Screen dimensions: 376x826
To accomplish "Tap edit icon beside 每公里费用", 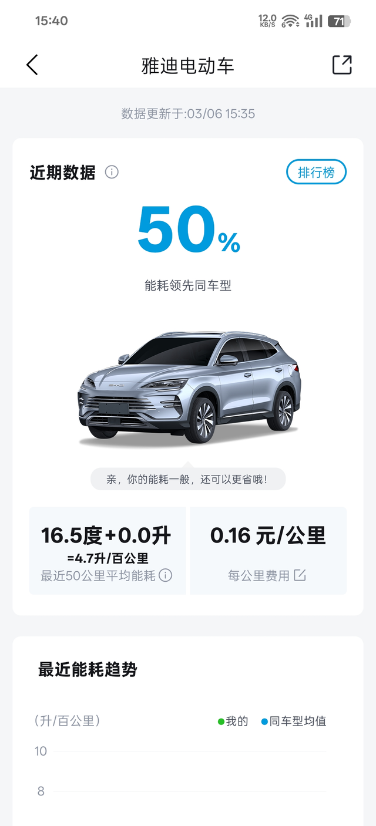I will 300,575.
